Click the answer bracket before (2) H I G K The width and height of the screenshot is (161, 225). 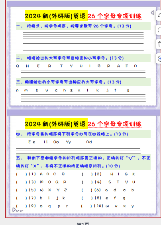pyautogui.click(x=87, y=174)
